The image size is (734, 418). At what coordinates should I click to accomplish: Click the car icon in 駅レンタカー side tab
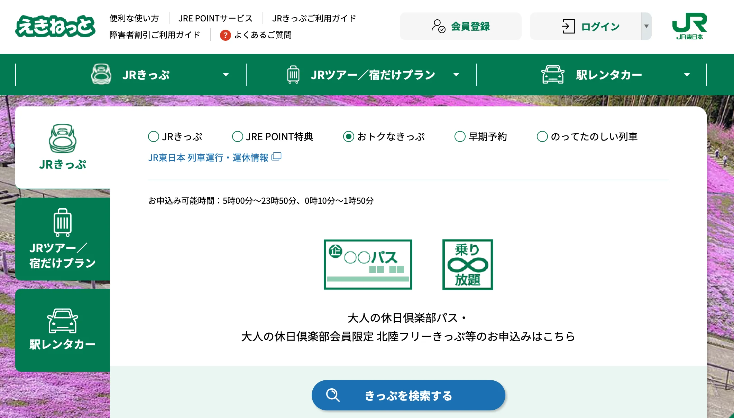click(63, 321)
